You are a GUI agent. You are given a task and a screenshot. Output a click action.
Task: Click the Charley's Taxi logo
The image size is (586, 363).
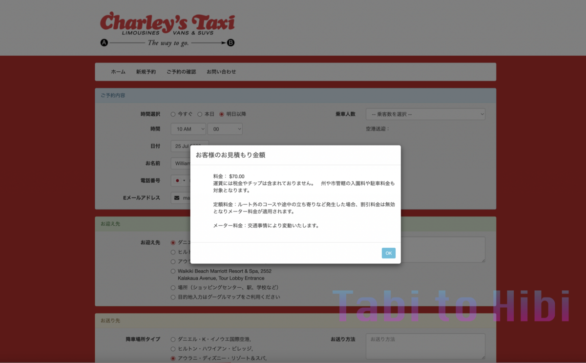[167, 27]
